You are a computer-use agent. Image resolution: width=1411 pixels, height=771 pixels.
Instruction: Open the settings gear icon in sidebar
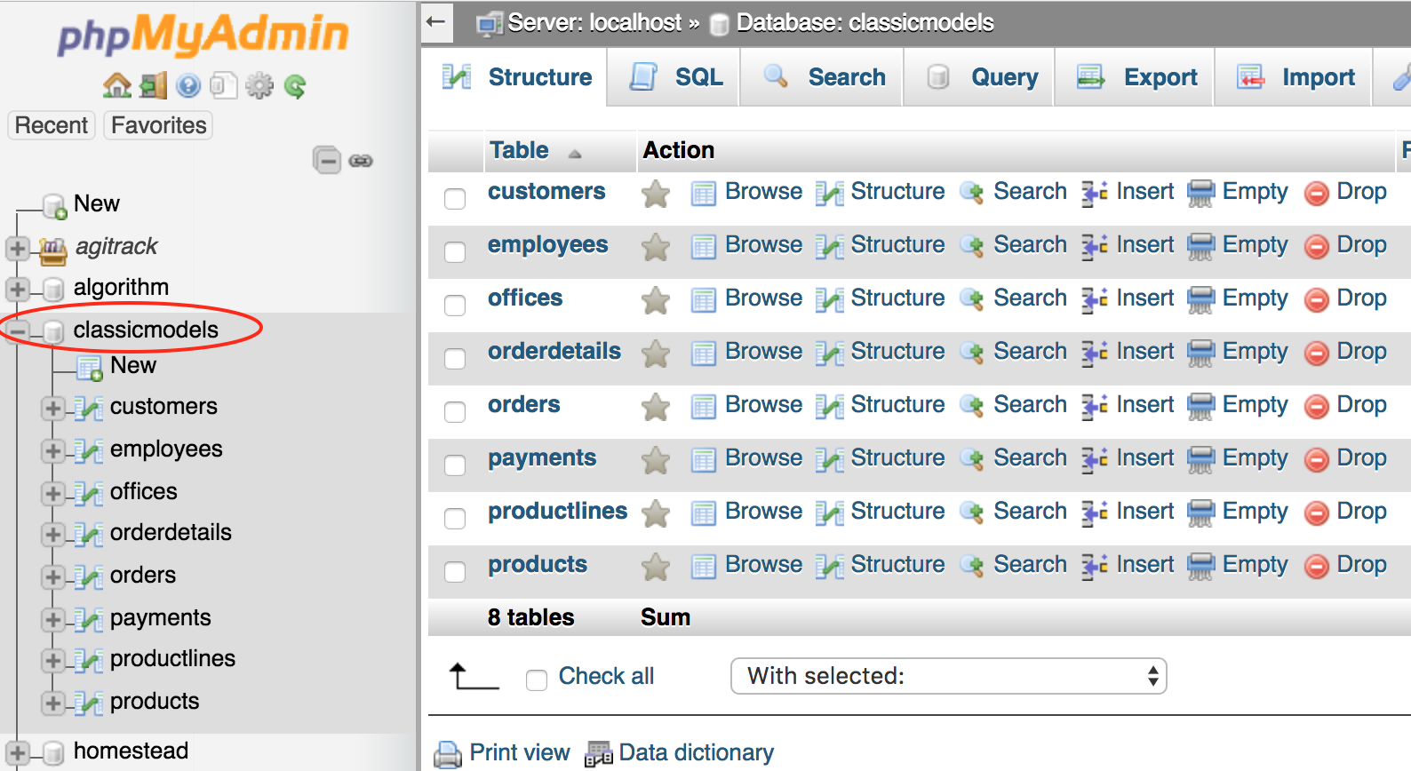pyautogui.click(x=259, y=86)
